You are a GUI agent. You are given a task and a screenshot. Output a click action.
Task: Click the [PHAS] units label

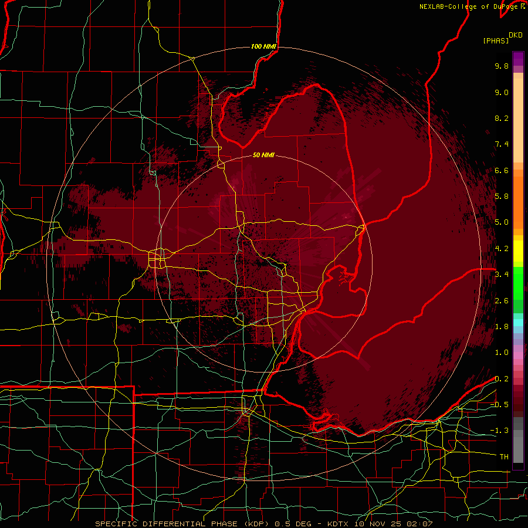pyautogui.click(x=496, y=40)
